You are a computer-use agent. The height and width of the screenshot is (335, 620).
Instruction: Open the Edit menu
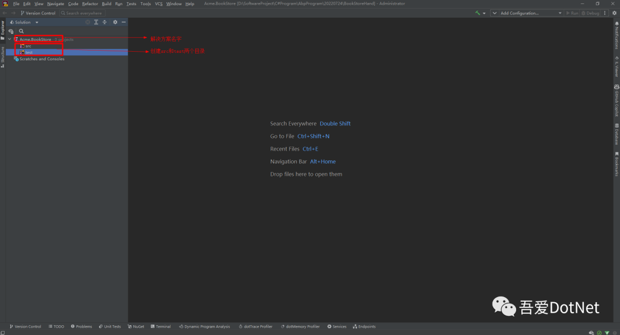[x=26, y=3]
